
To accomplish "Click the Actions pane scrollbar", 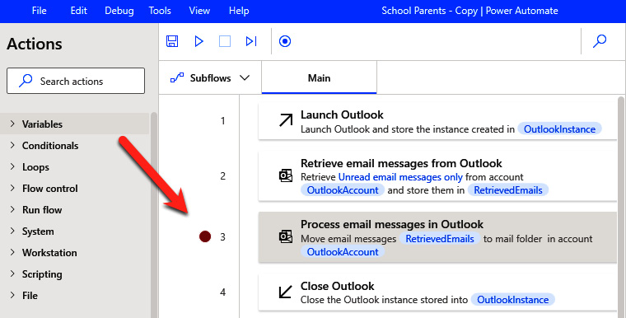I will pos(154,215).
